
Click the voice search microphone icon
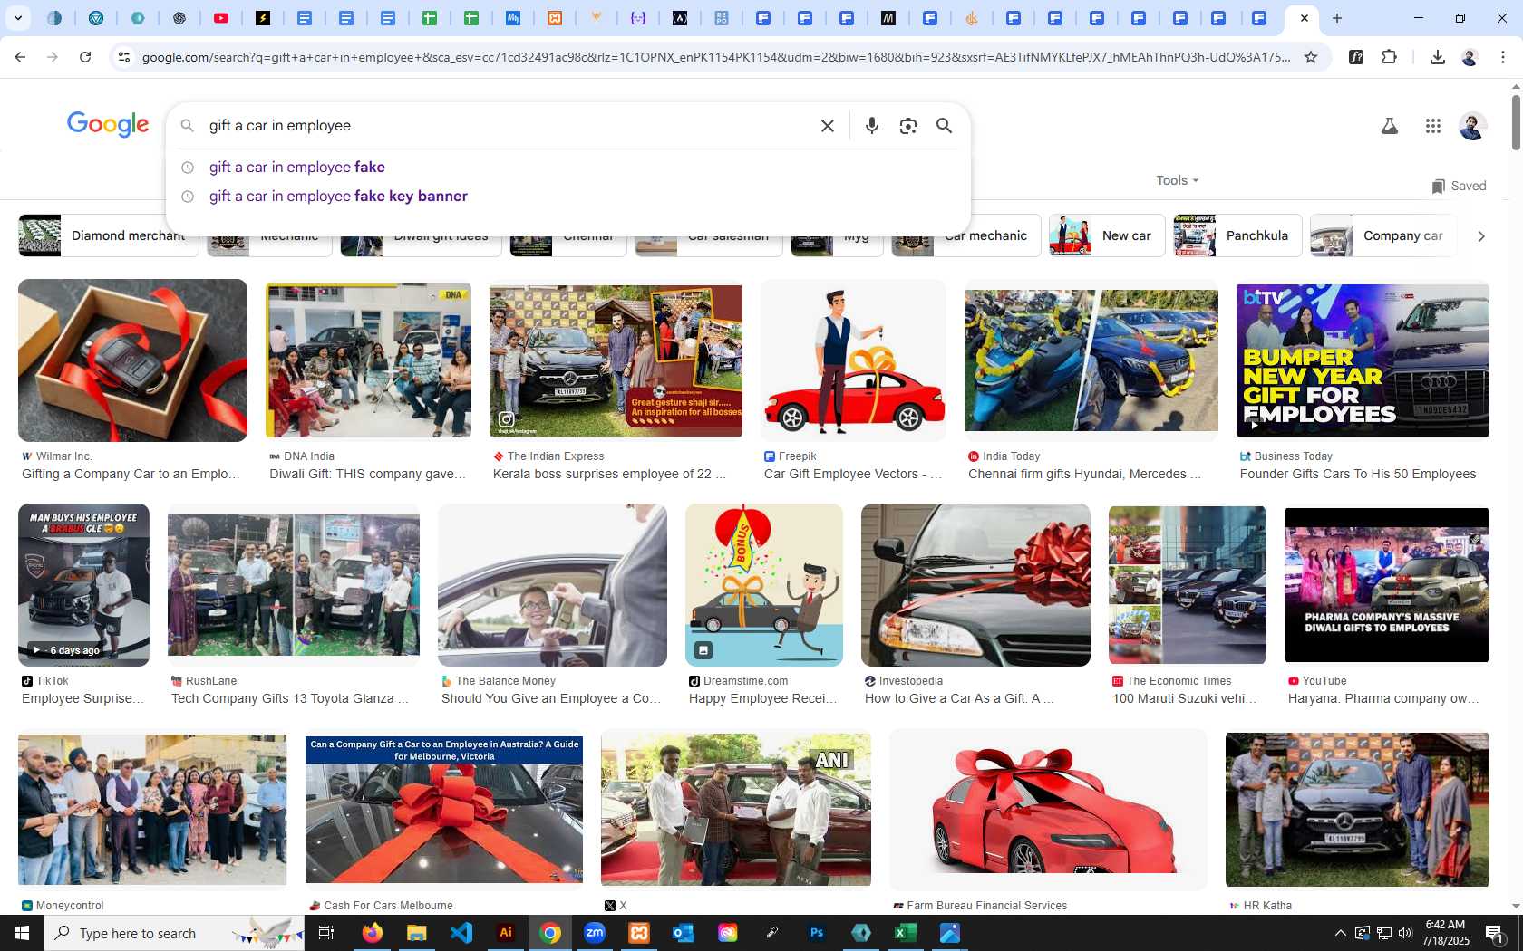[871, 126]
